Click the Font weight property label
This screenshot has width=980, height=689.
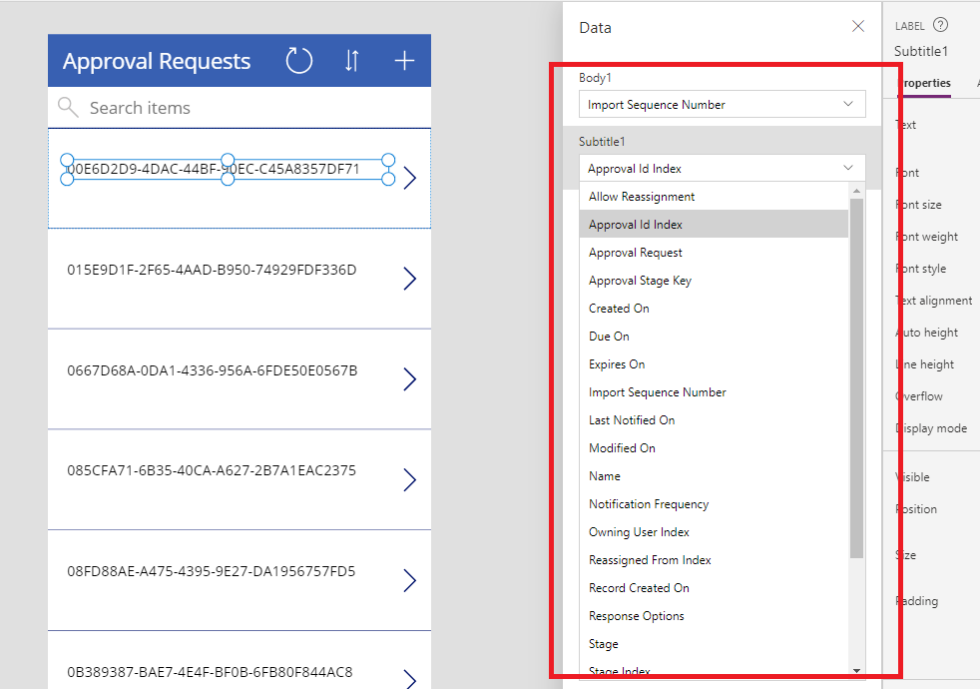coord(927,237)
